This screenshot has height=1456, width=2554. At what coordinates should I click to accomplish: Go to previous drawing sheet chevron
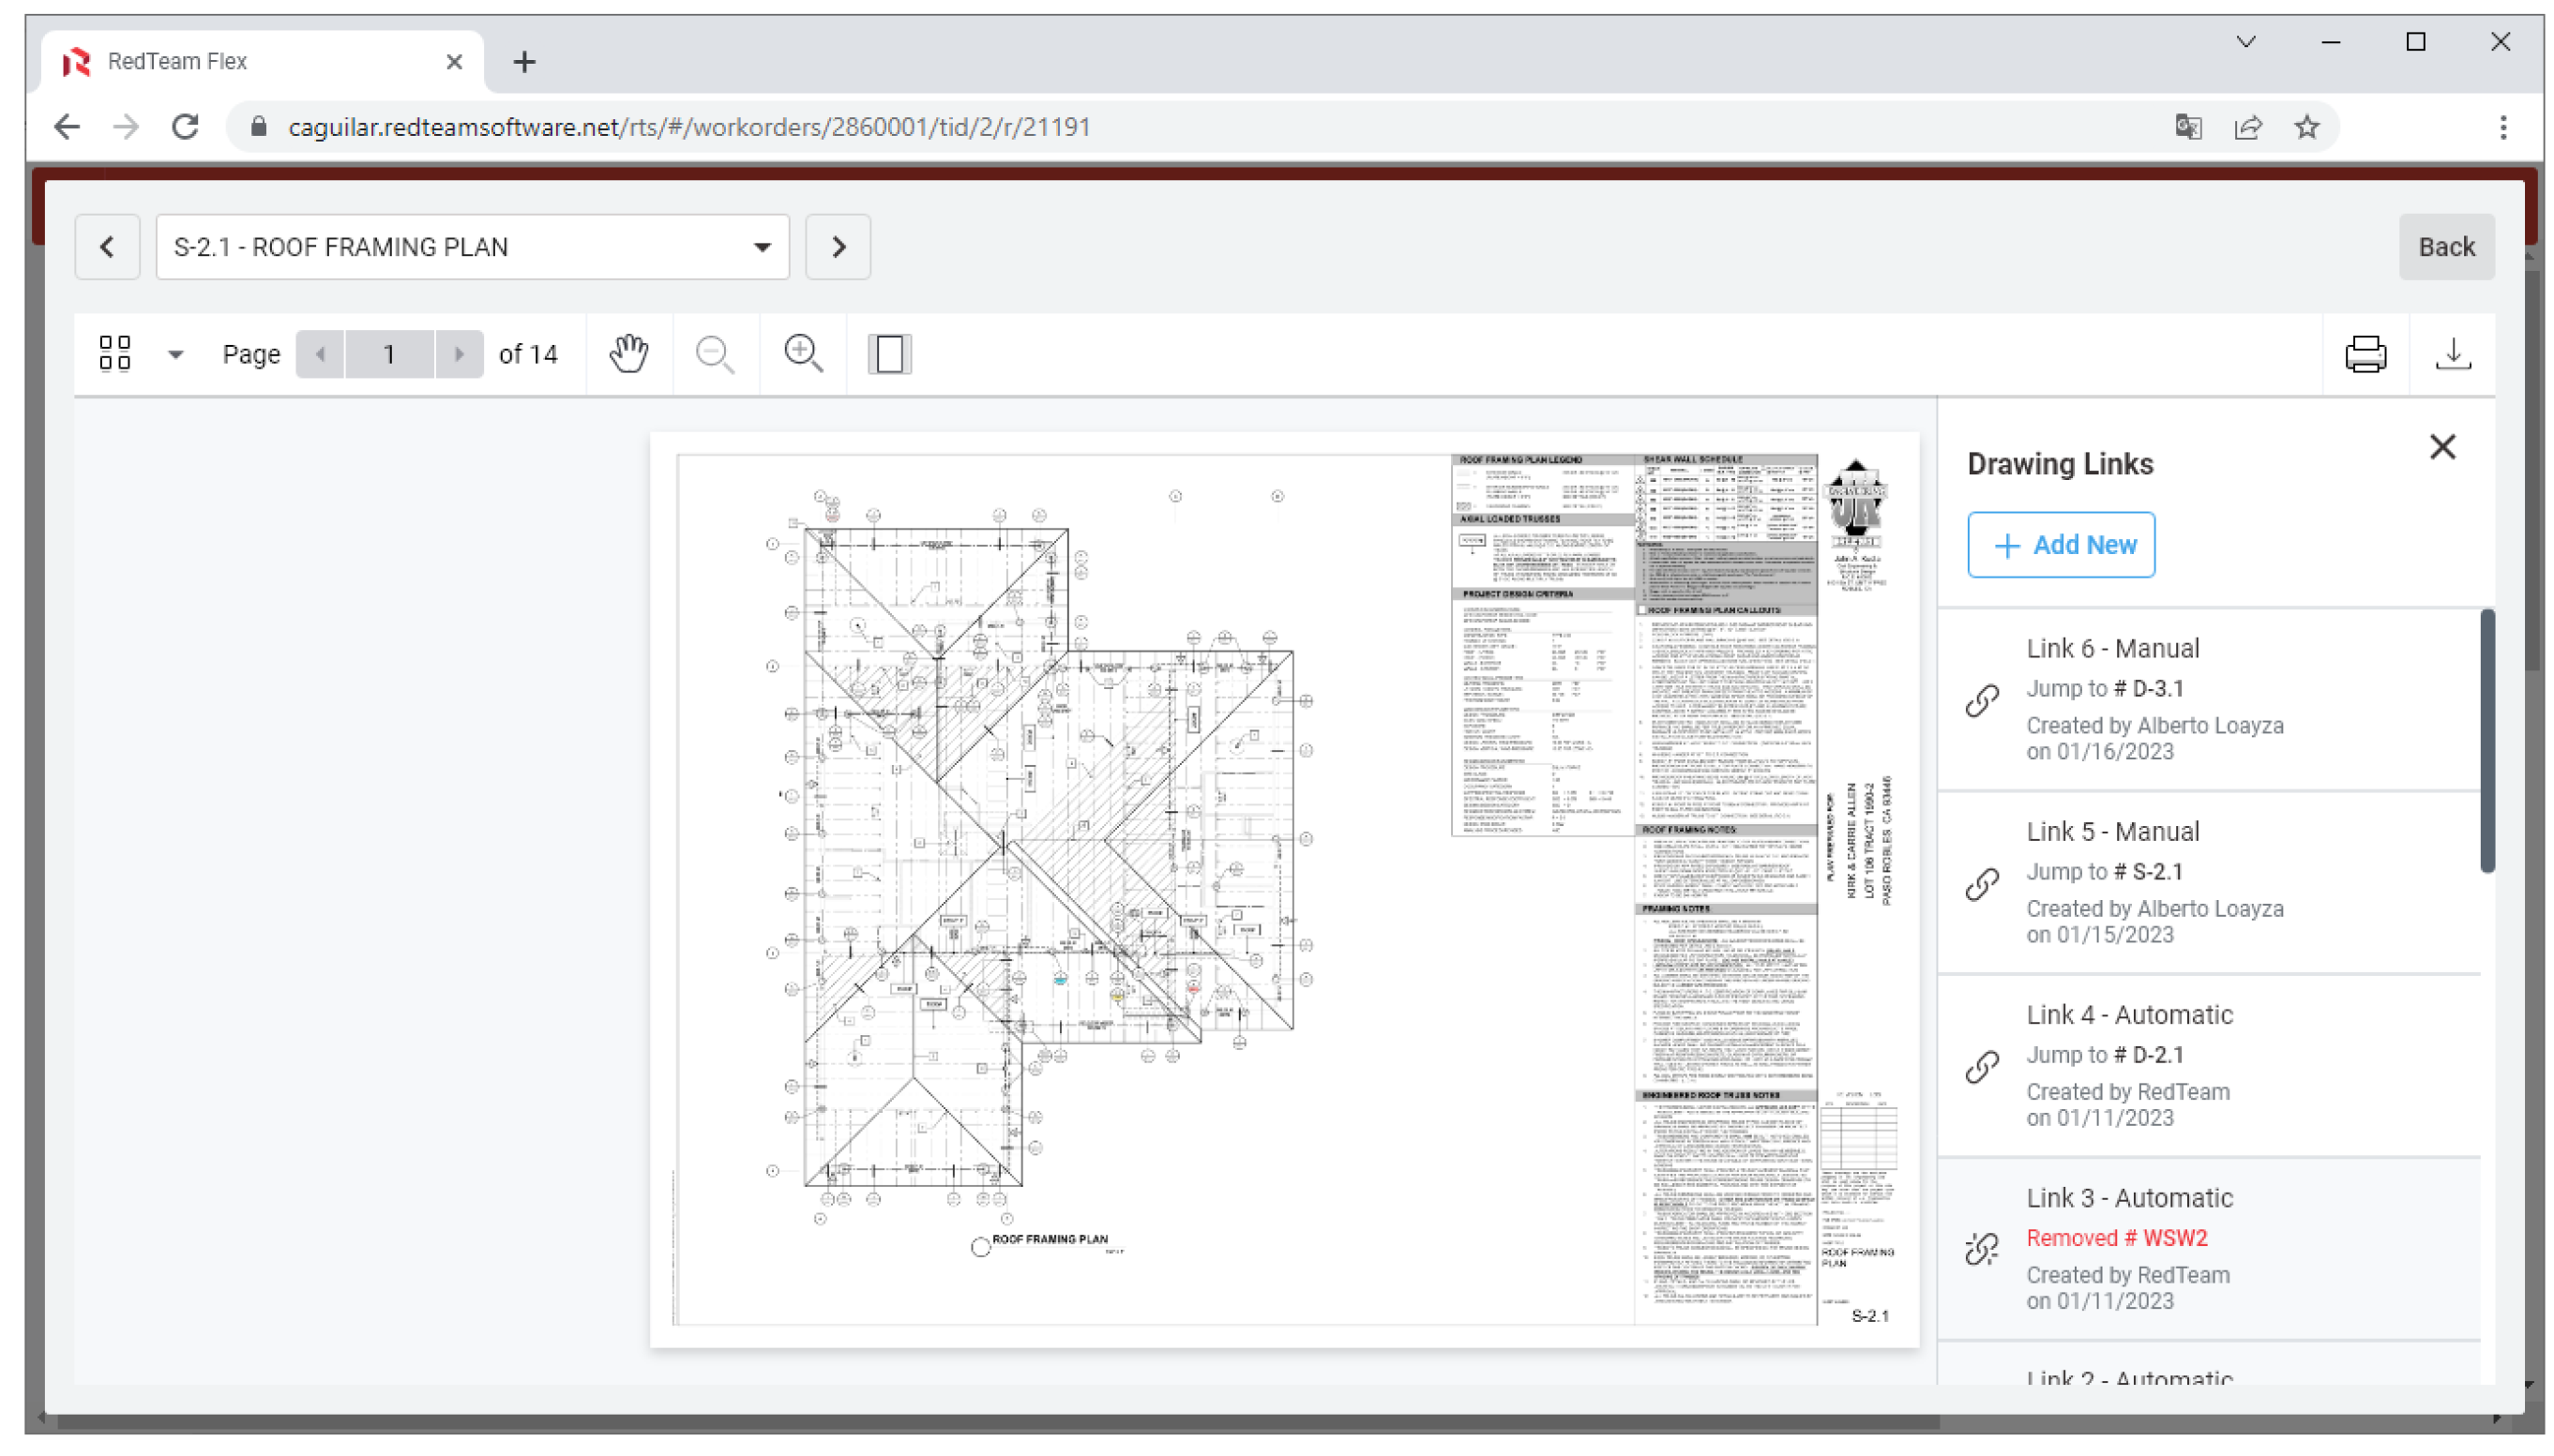[x=107, y=247]
